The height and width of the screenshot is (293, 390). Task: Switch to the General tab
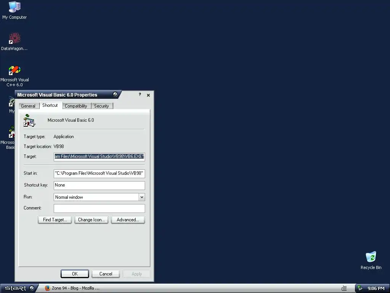pos(28,106)
